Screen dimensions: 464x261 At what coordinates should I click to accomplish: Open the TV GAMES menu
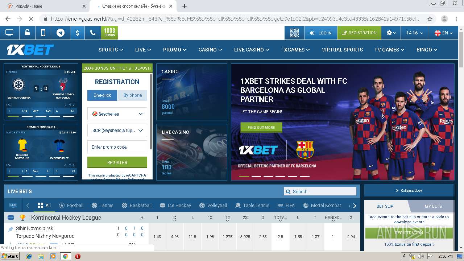coord(390,50)
